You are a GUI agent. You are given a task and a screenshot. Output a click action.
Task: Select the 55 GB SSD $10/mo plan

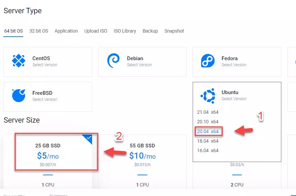142,162
